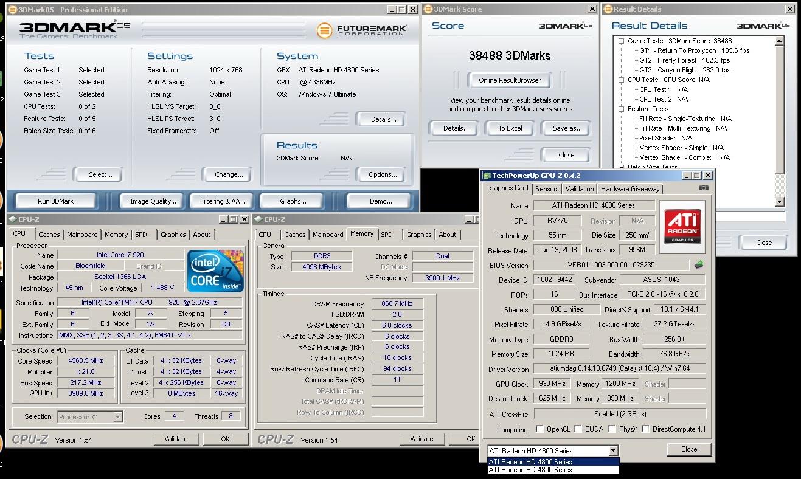Toggle the DirectCompute 4.1 checkbox

coord(645,429)
